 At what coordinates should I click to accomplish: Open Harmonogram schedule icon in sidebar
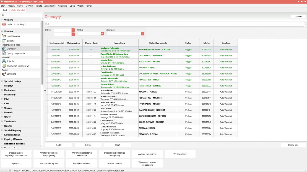click(4, 36)
